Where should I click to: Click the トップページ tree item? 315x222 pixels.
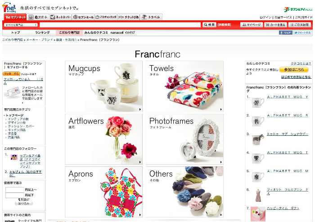click(x=14, y=115)
